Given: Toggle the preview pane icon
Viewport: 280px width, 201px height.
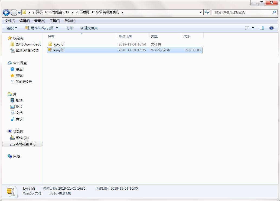Looking at the screenshot, I should pos(262,28).
